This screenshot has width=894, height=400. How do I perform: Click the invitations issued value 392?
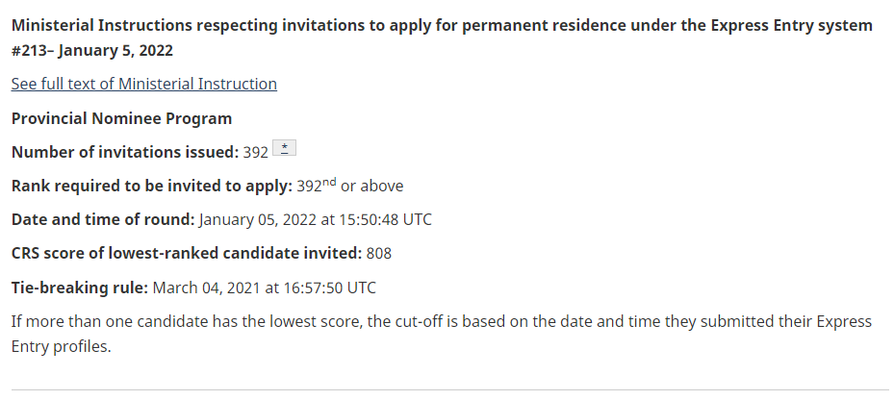click(255, 152)
